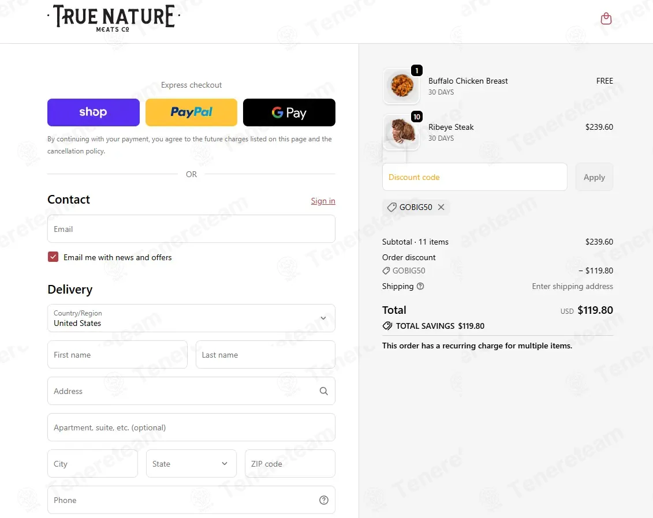Click the address search magnifier icon
The width and height of the screenshot is (653, 518).
[323, 391]
